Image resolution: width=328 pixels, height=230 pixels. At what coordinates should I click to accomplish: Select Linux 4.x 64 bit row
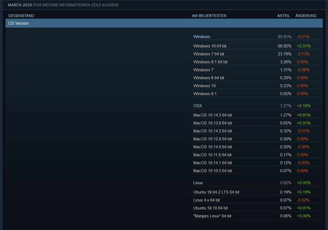[257, 200]
